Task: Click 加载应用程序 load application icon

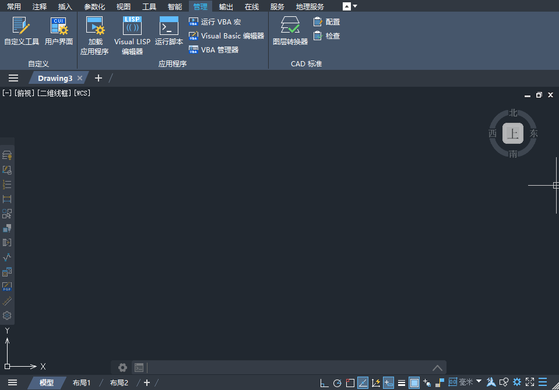Action: point(94,36)
